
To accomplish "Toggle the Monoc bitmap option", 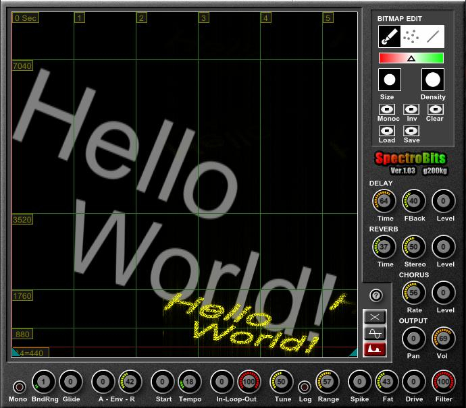I will click(x=388, y=109).
